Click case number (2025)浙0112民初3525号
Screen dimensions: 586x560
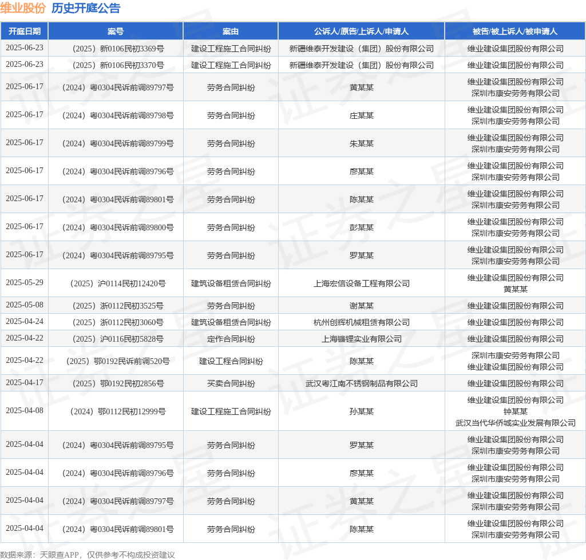[x=118, y=306]
